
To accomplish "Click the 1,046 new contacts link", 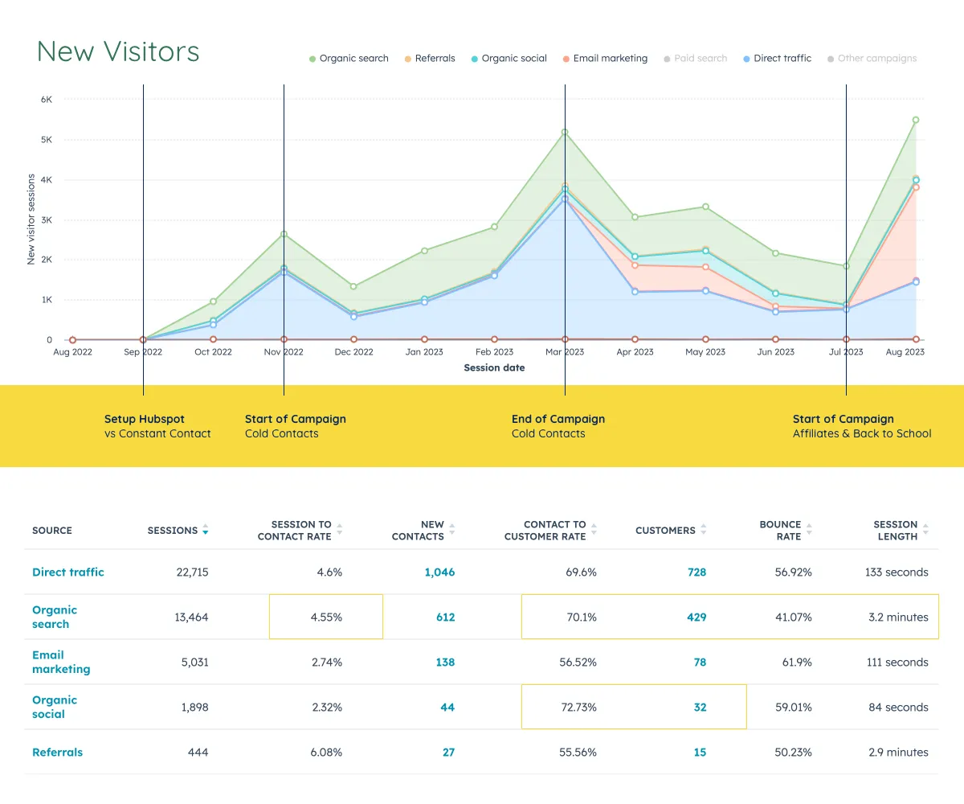I will 439,572.
